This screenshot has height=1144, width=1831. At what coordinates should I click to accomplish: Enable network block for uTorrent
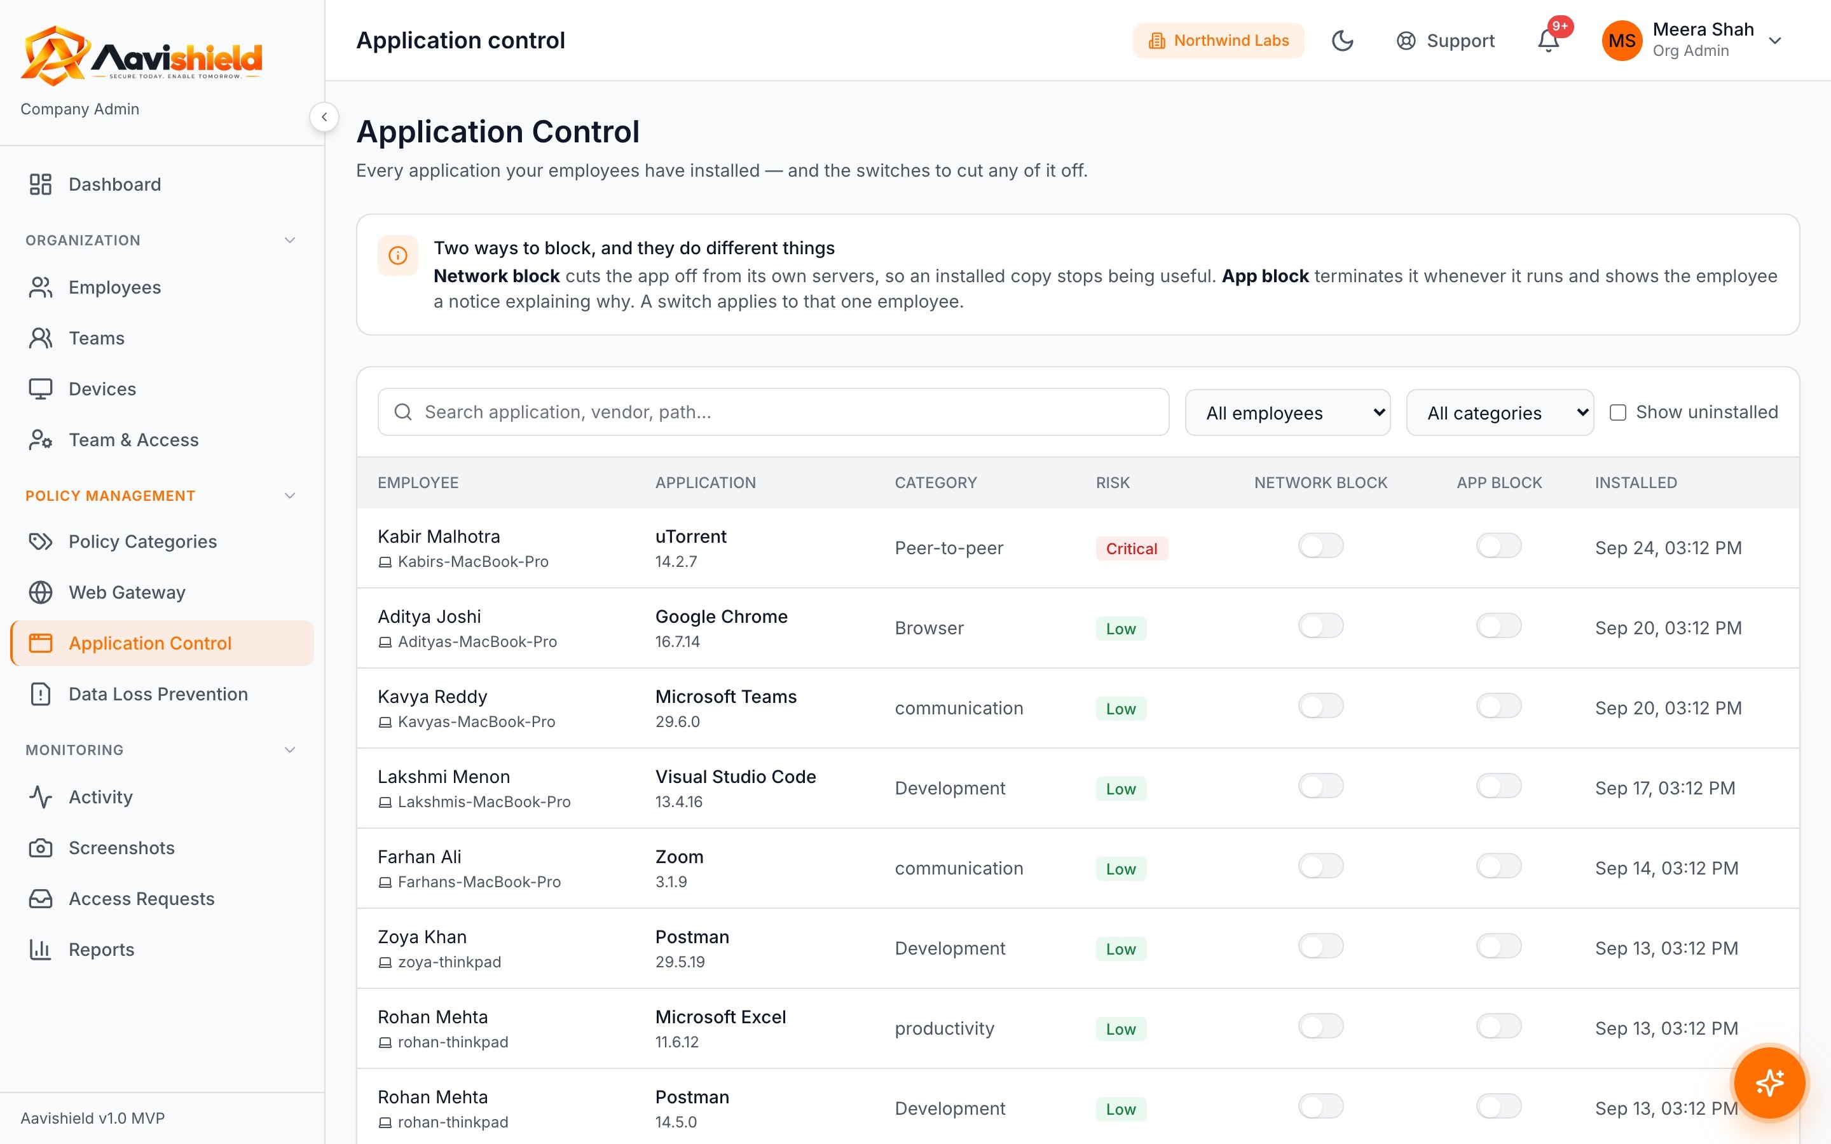click(1320, 545)
